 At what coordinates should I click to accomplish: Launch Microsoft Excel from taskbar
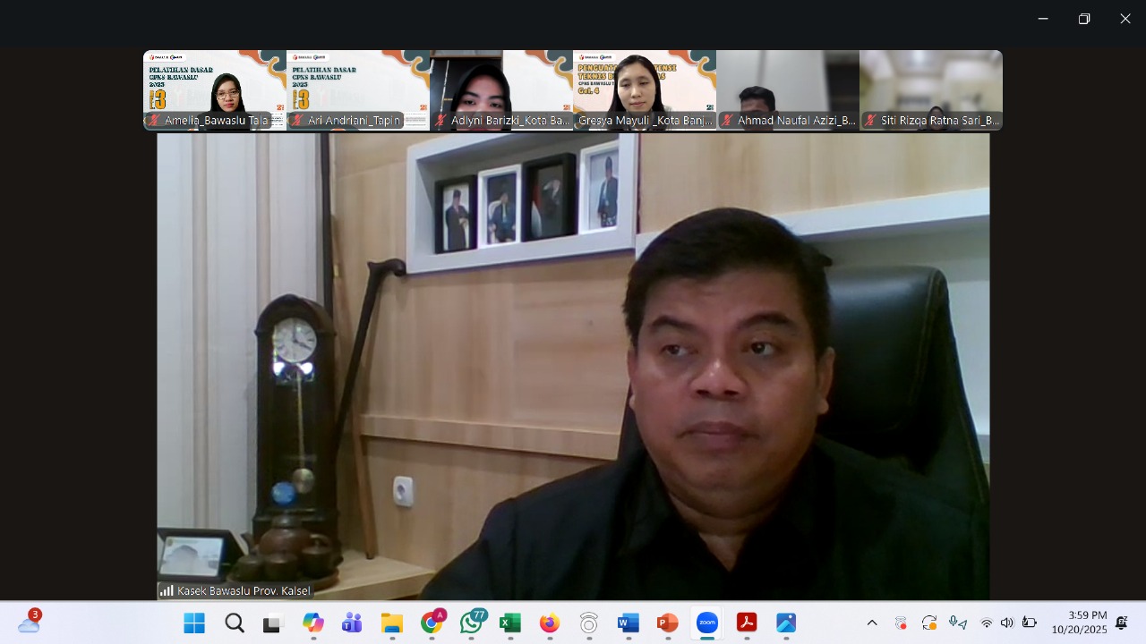(x=510, y=623)
